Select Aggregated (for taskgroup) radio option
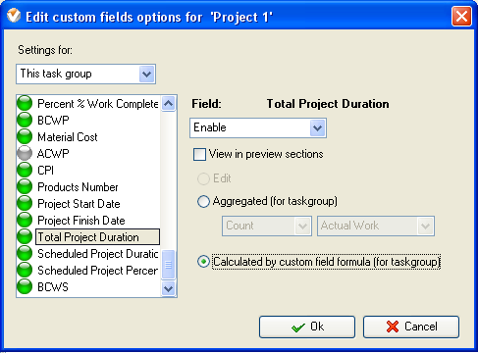Screen dimensions: 478x353 203,201
